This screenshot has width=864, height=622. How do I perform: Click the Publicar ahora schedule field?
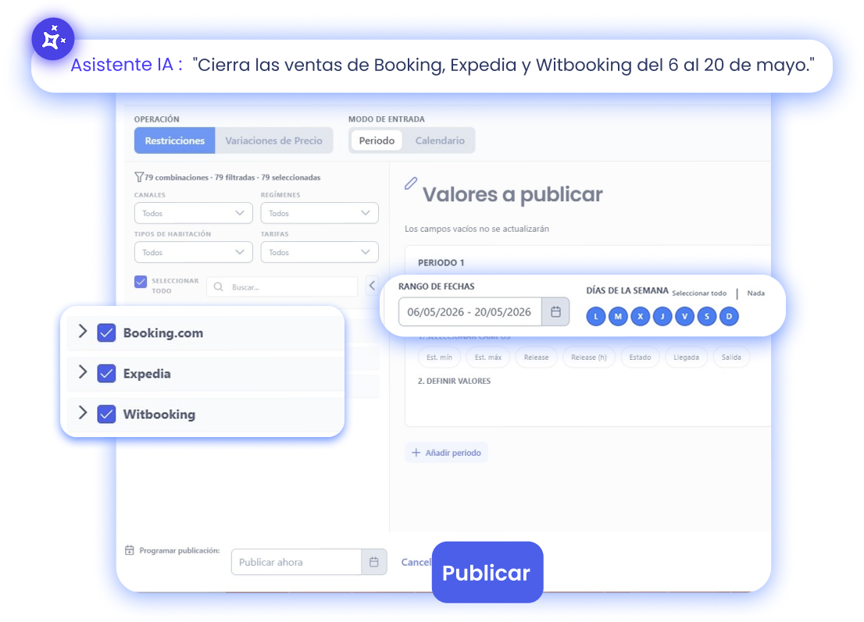tap(296, 562)
